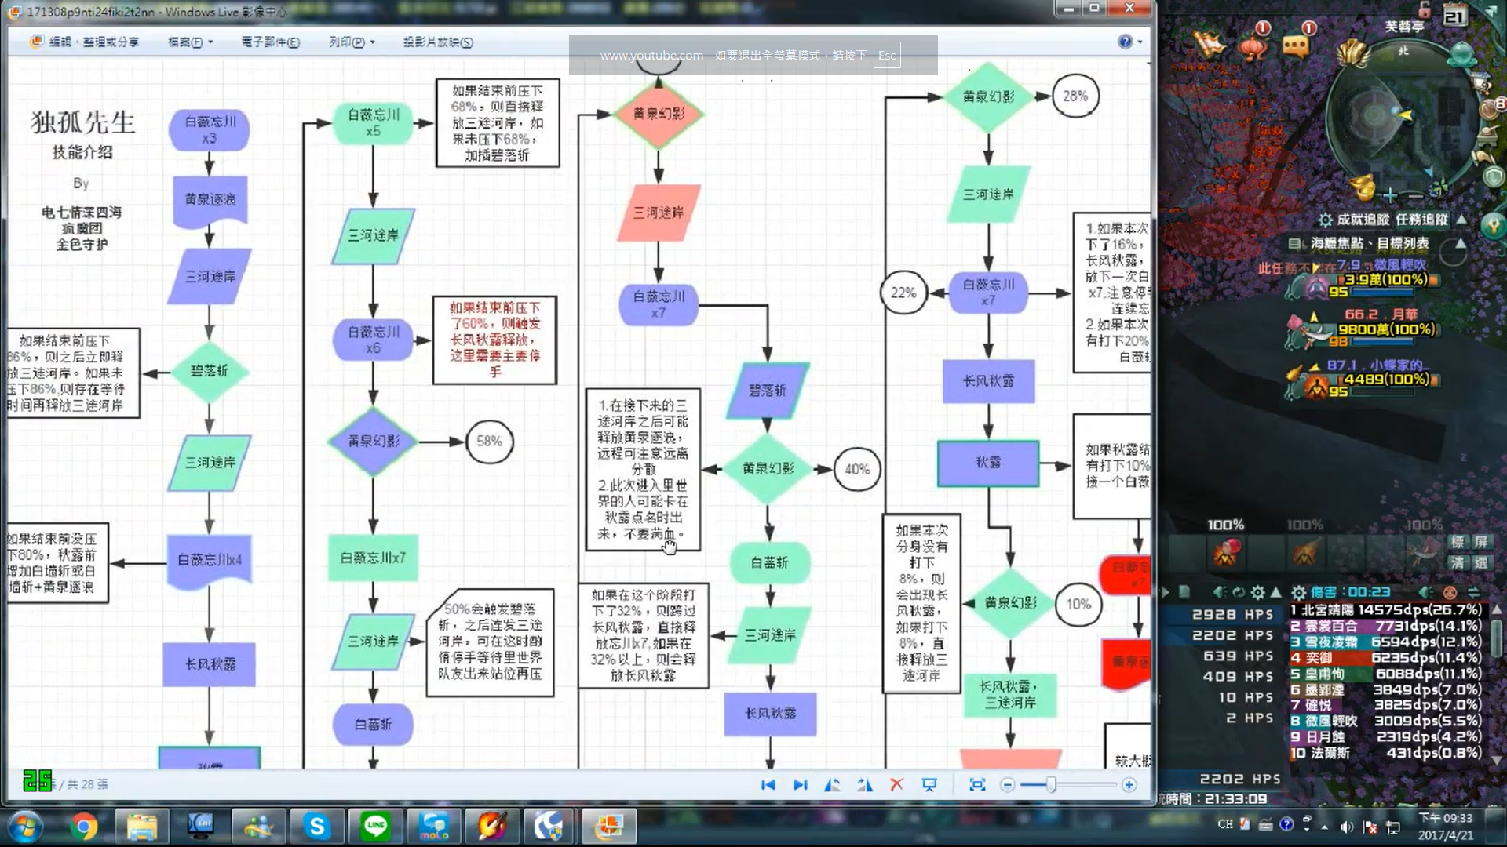Zoom in with the plus button

click(x=1129, y=784)
